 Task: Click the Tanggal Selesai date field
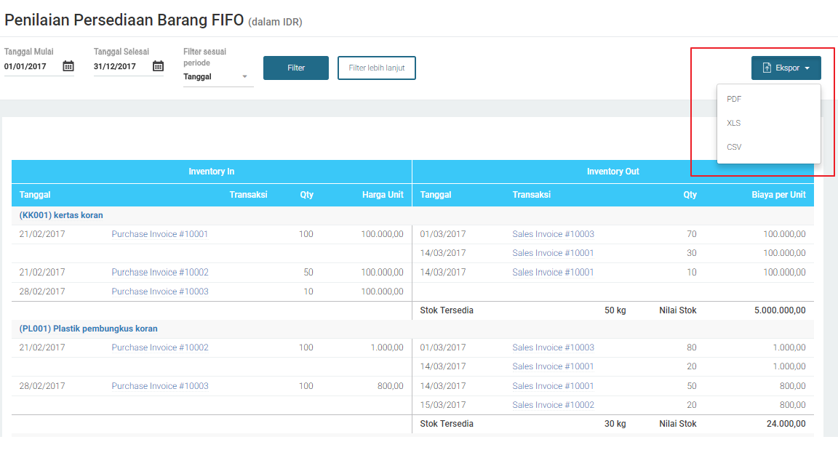(x=120, y=66)
